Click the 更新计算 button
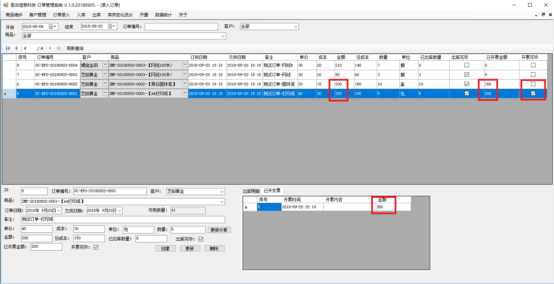This screenshot has height=284, width=554. click(219, 230)
